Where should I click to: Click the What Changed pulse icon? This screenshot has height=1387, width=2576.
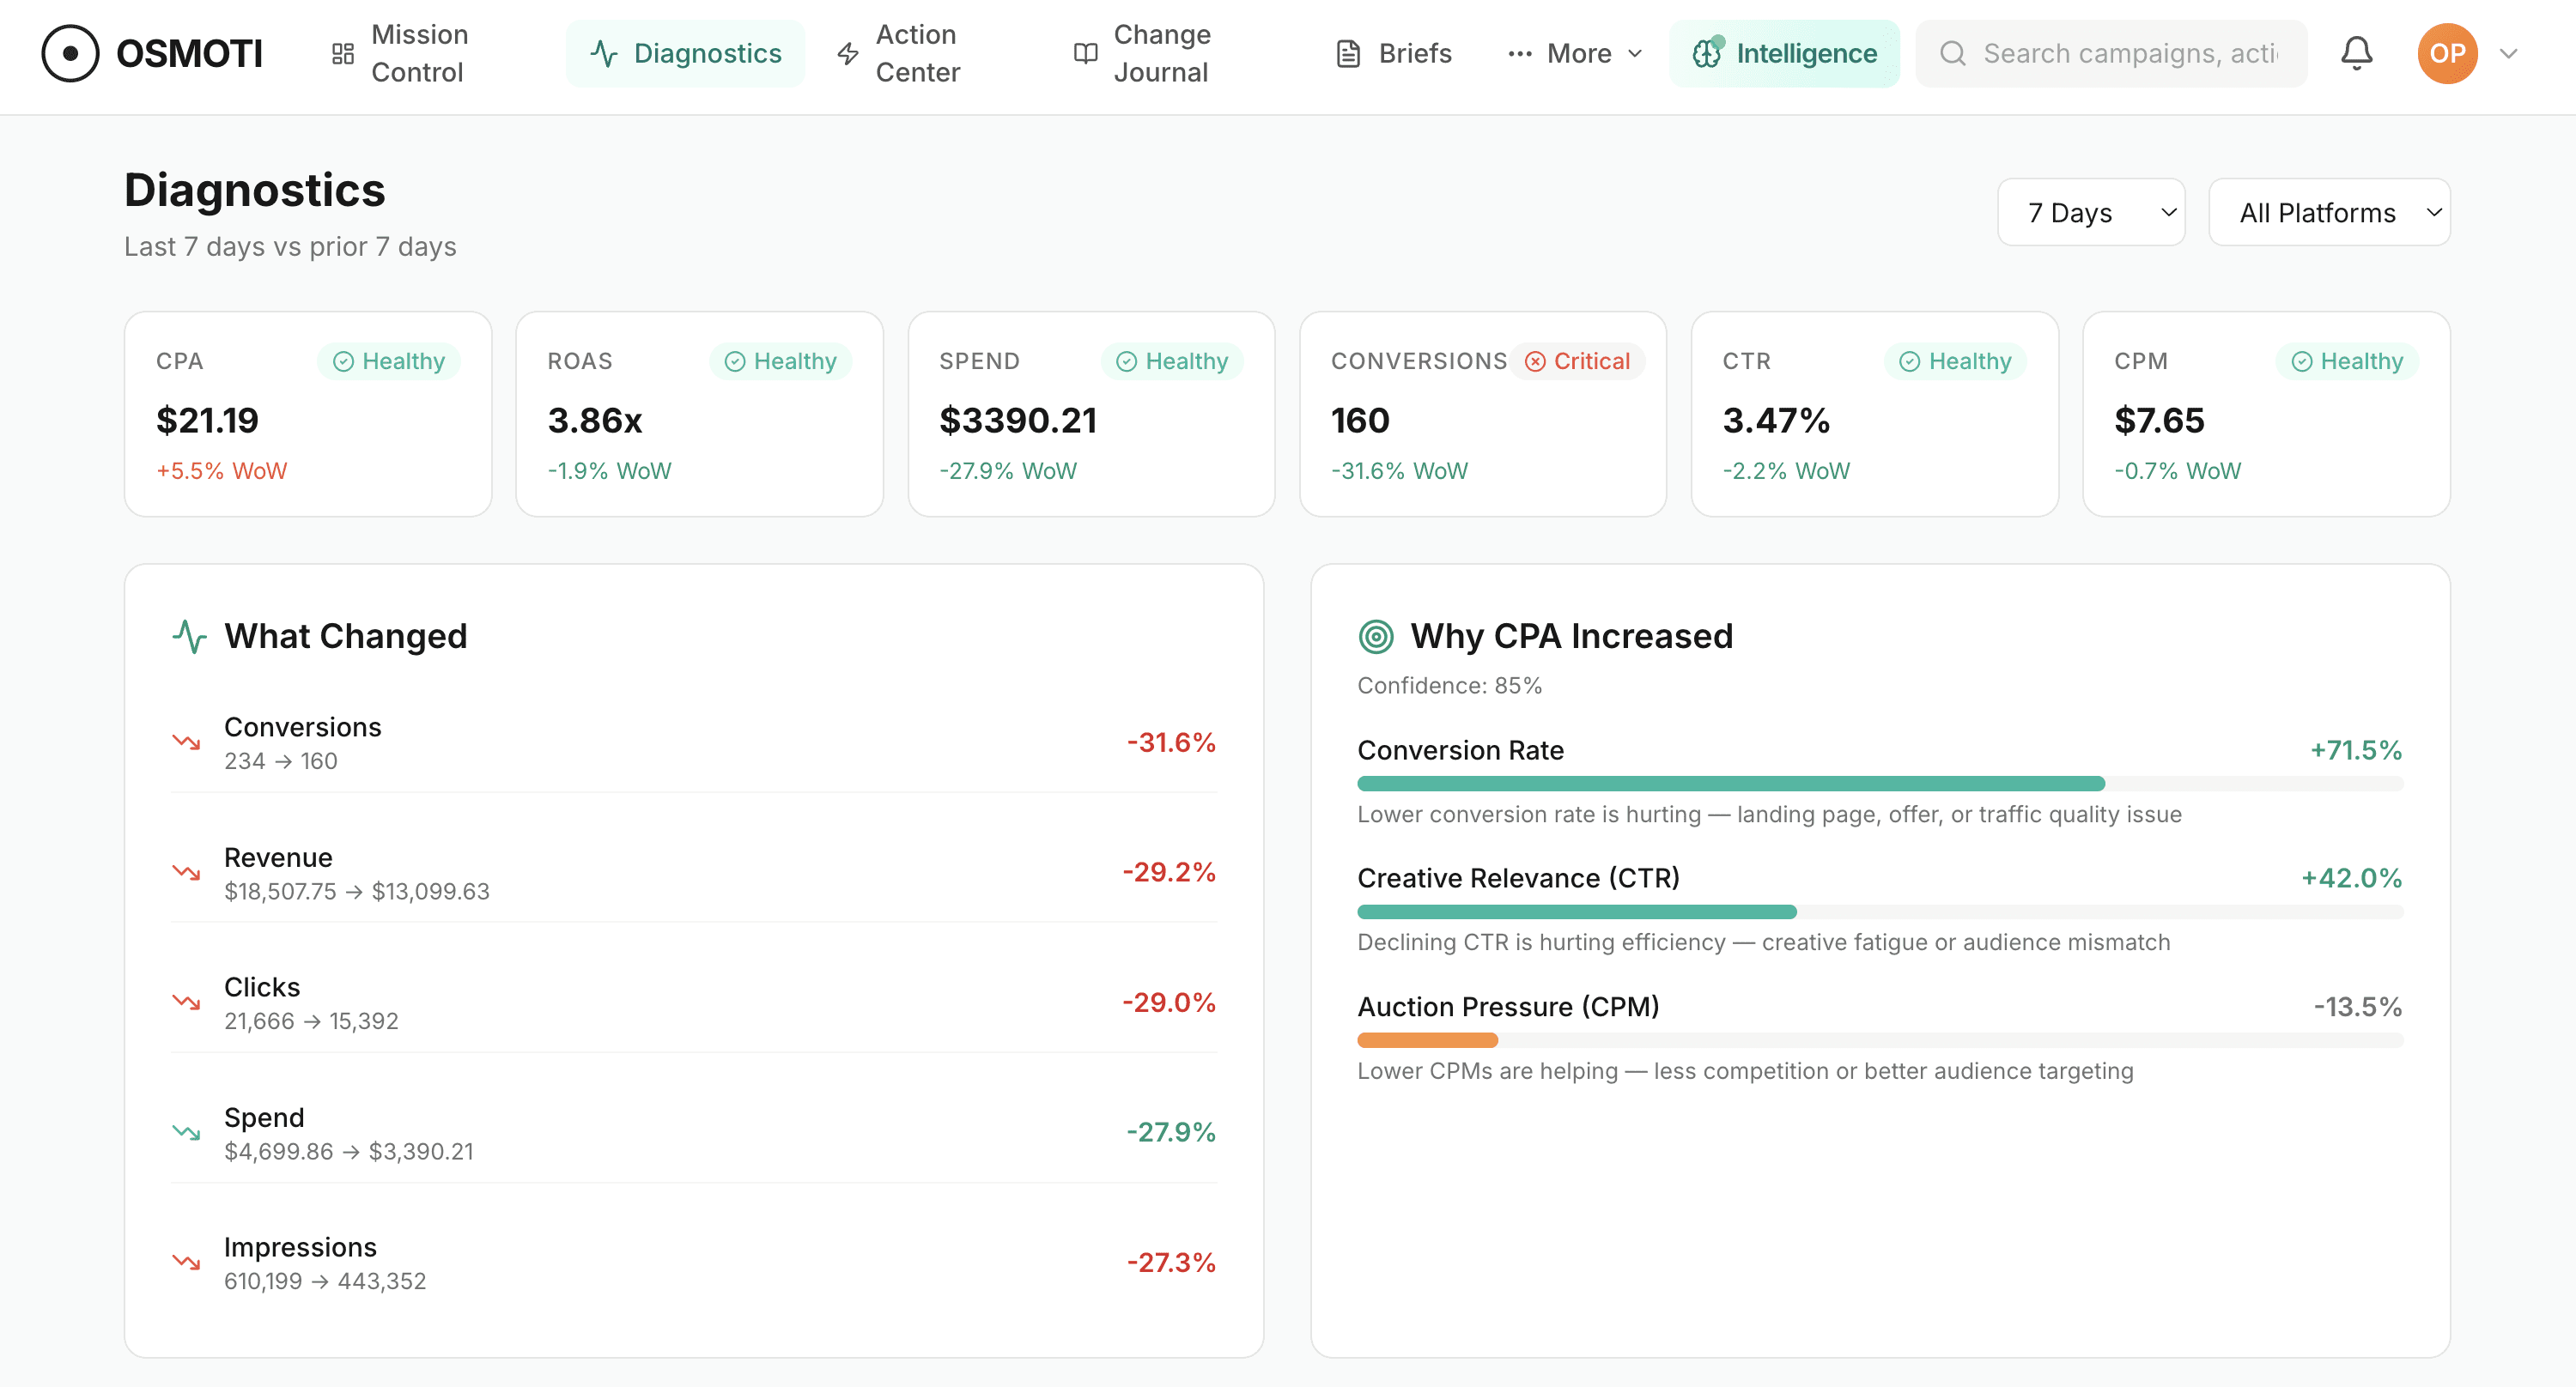click(189, 637)
